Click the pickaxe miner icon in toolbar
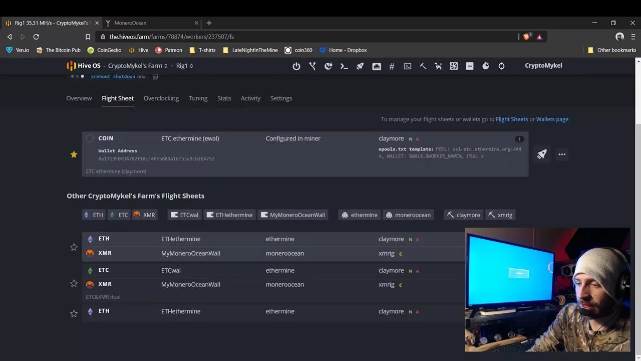This screenshot has height=361, width=641. tap(423, 66)
